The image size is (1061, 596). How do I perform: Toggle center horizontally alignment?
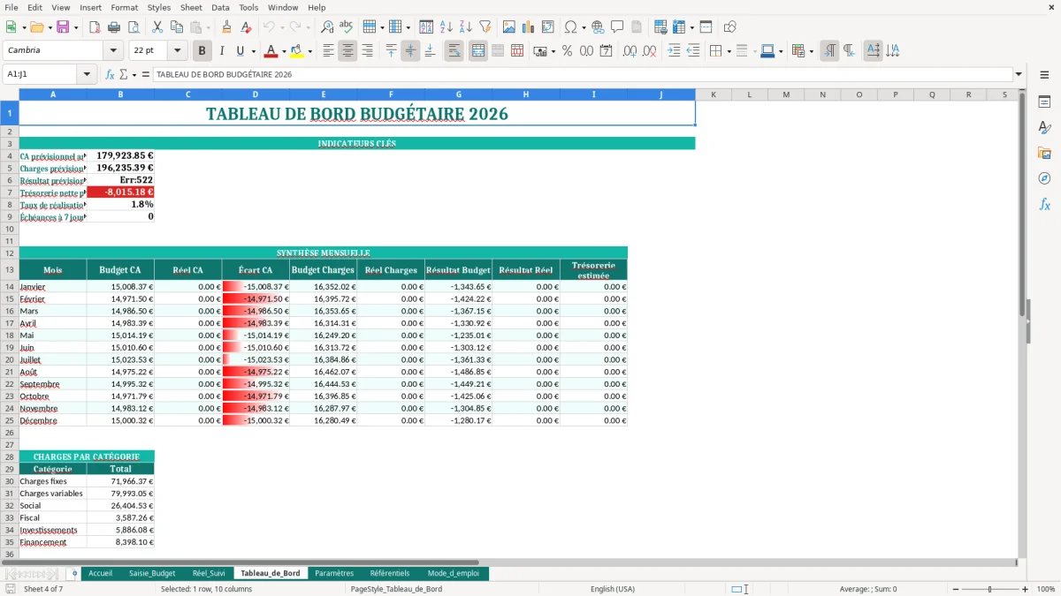pos(347,51)
